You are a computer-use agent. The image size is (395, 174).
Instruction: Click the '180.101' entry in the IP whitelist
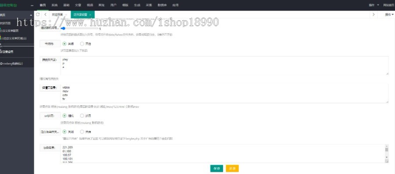(x=67, y=159)
